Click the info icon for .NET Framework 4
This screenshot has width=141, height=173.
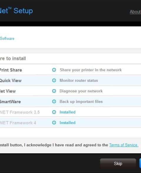coord(54,123)
